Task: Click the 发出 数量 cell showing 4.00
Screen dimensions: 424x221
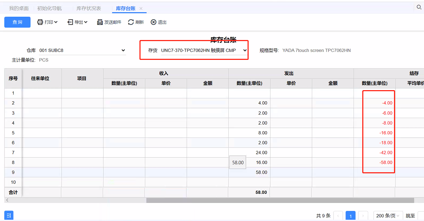Action: point(249,103)
